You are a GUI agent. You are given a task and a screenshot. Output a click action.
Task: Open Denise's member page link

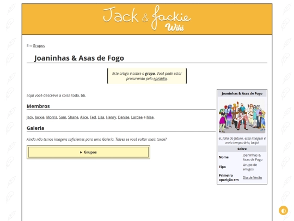click(124, 117)
